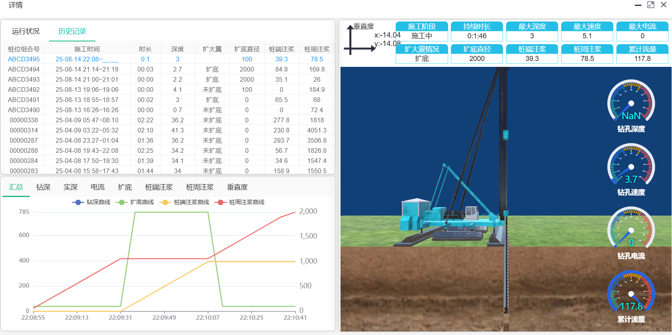Click the 桩位组合号 column header

pyautogui.click(x=24, y=49)
